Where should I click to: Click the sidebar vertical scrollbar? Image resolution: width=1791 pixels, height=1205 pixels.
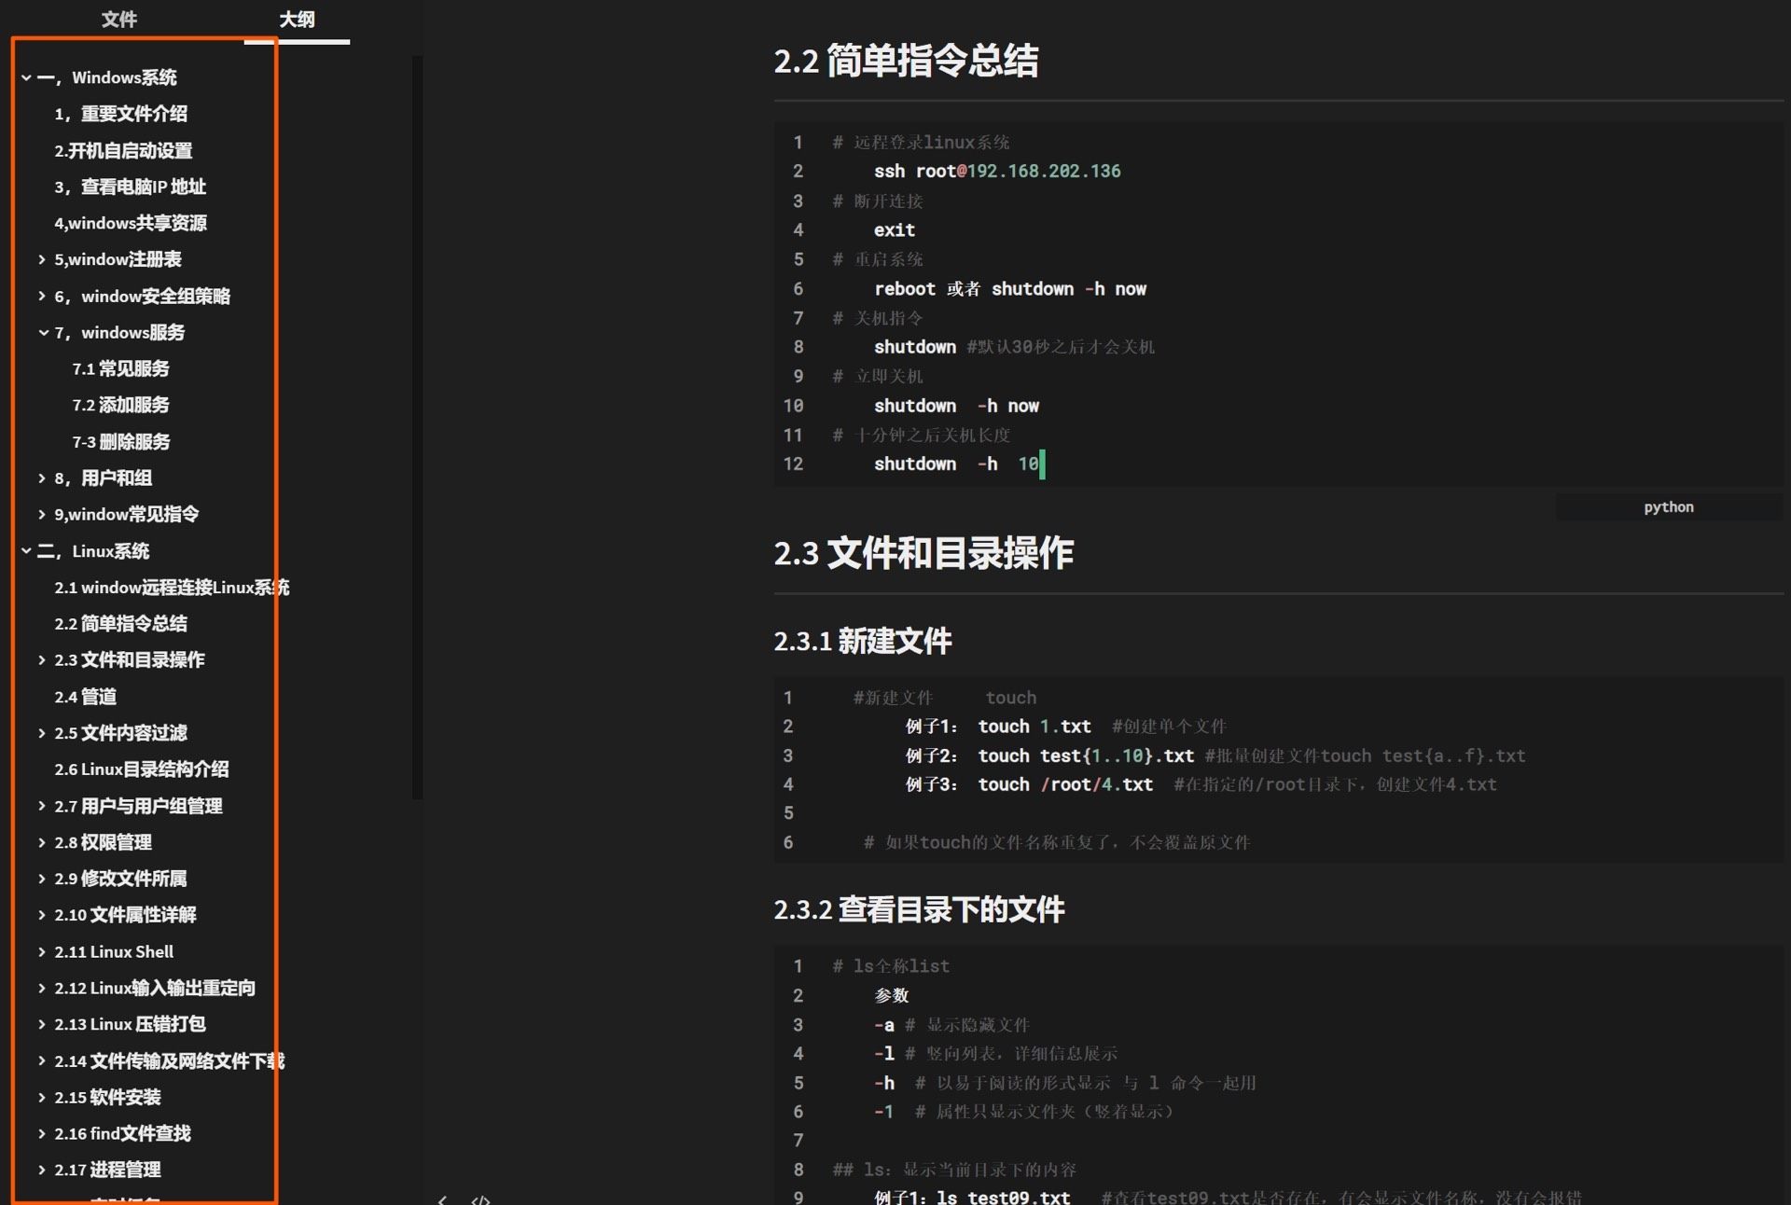417,426
